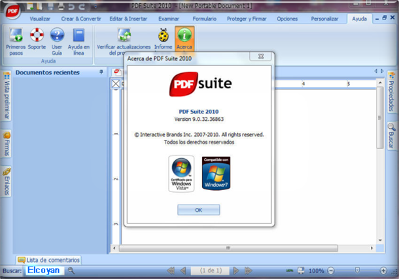
Task: Open the Formulario ribbon tab
Action: point(205,19)
